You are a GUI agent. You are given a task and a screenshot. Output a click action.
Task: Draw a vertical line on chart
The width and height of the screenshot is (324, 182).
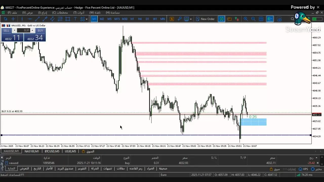(x=22, y=19)
